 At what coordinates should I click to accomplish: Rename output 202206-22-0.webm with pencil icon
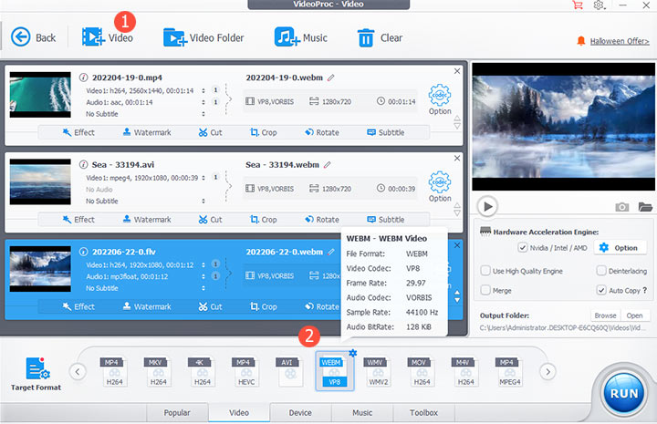point(331,252)
